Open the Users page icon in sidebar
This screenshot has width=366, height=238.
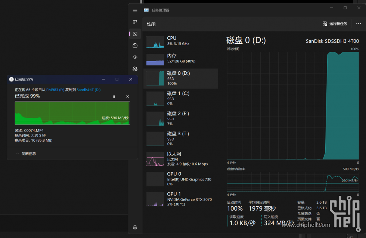[135, 69]
